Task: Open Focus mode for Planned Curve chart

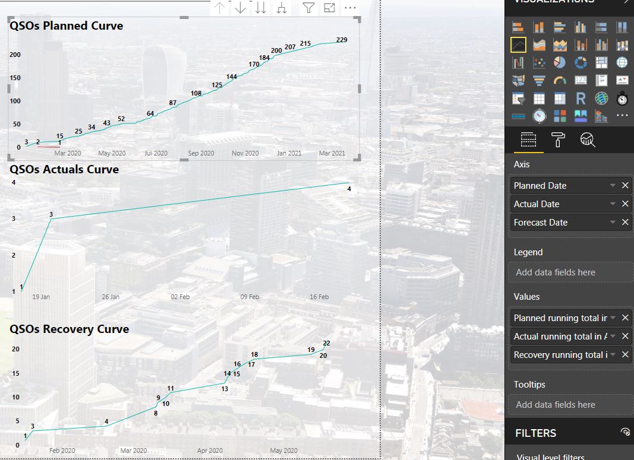Action: 330,8
